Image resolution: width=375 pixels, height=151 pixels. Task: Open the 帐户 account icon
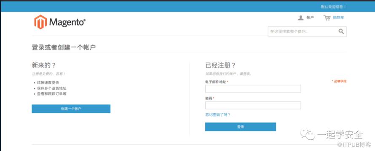point(300,18)
